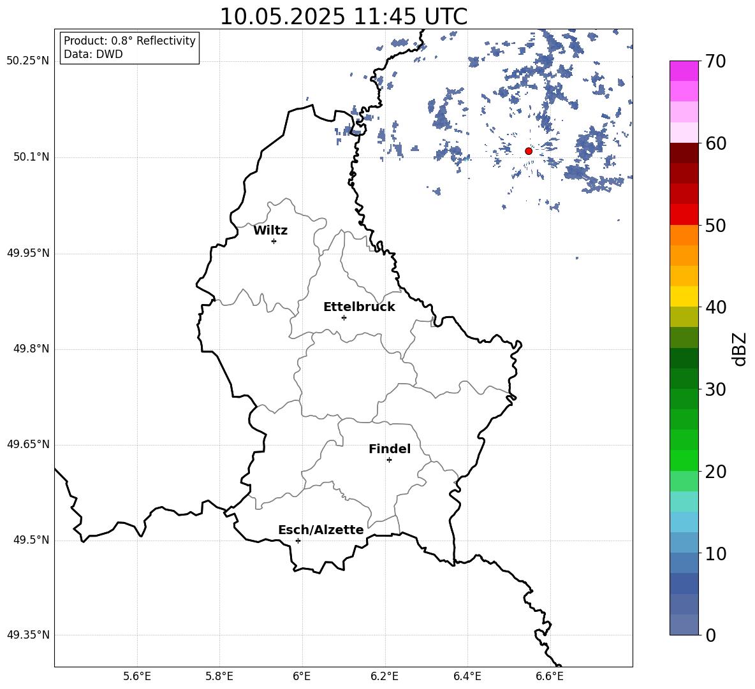Image resolution: width=755 pixels, height=689 pixels.
Task: Click the Ettelbruck station cross marker
Action: (x=344, y=317)
